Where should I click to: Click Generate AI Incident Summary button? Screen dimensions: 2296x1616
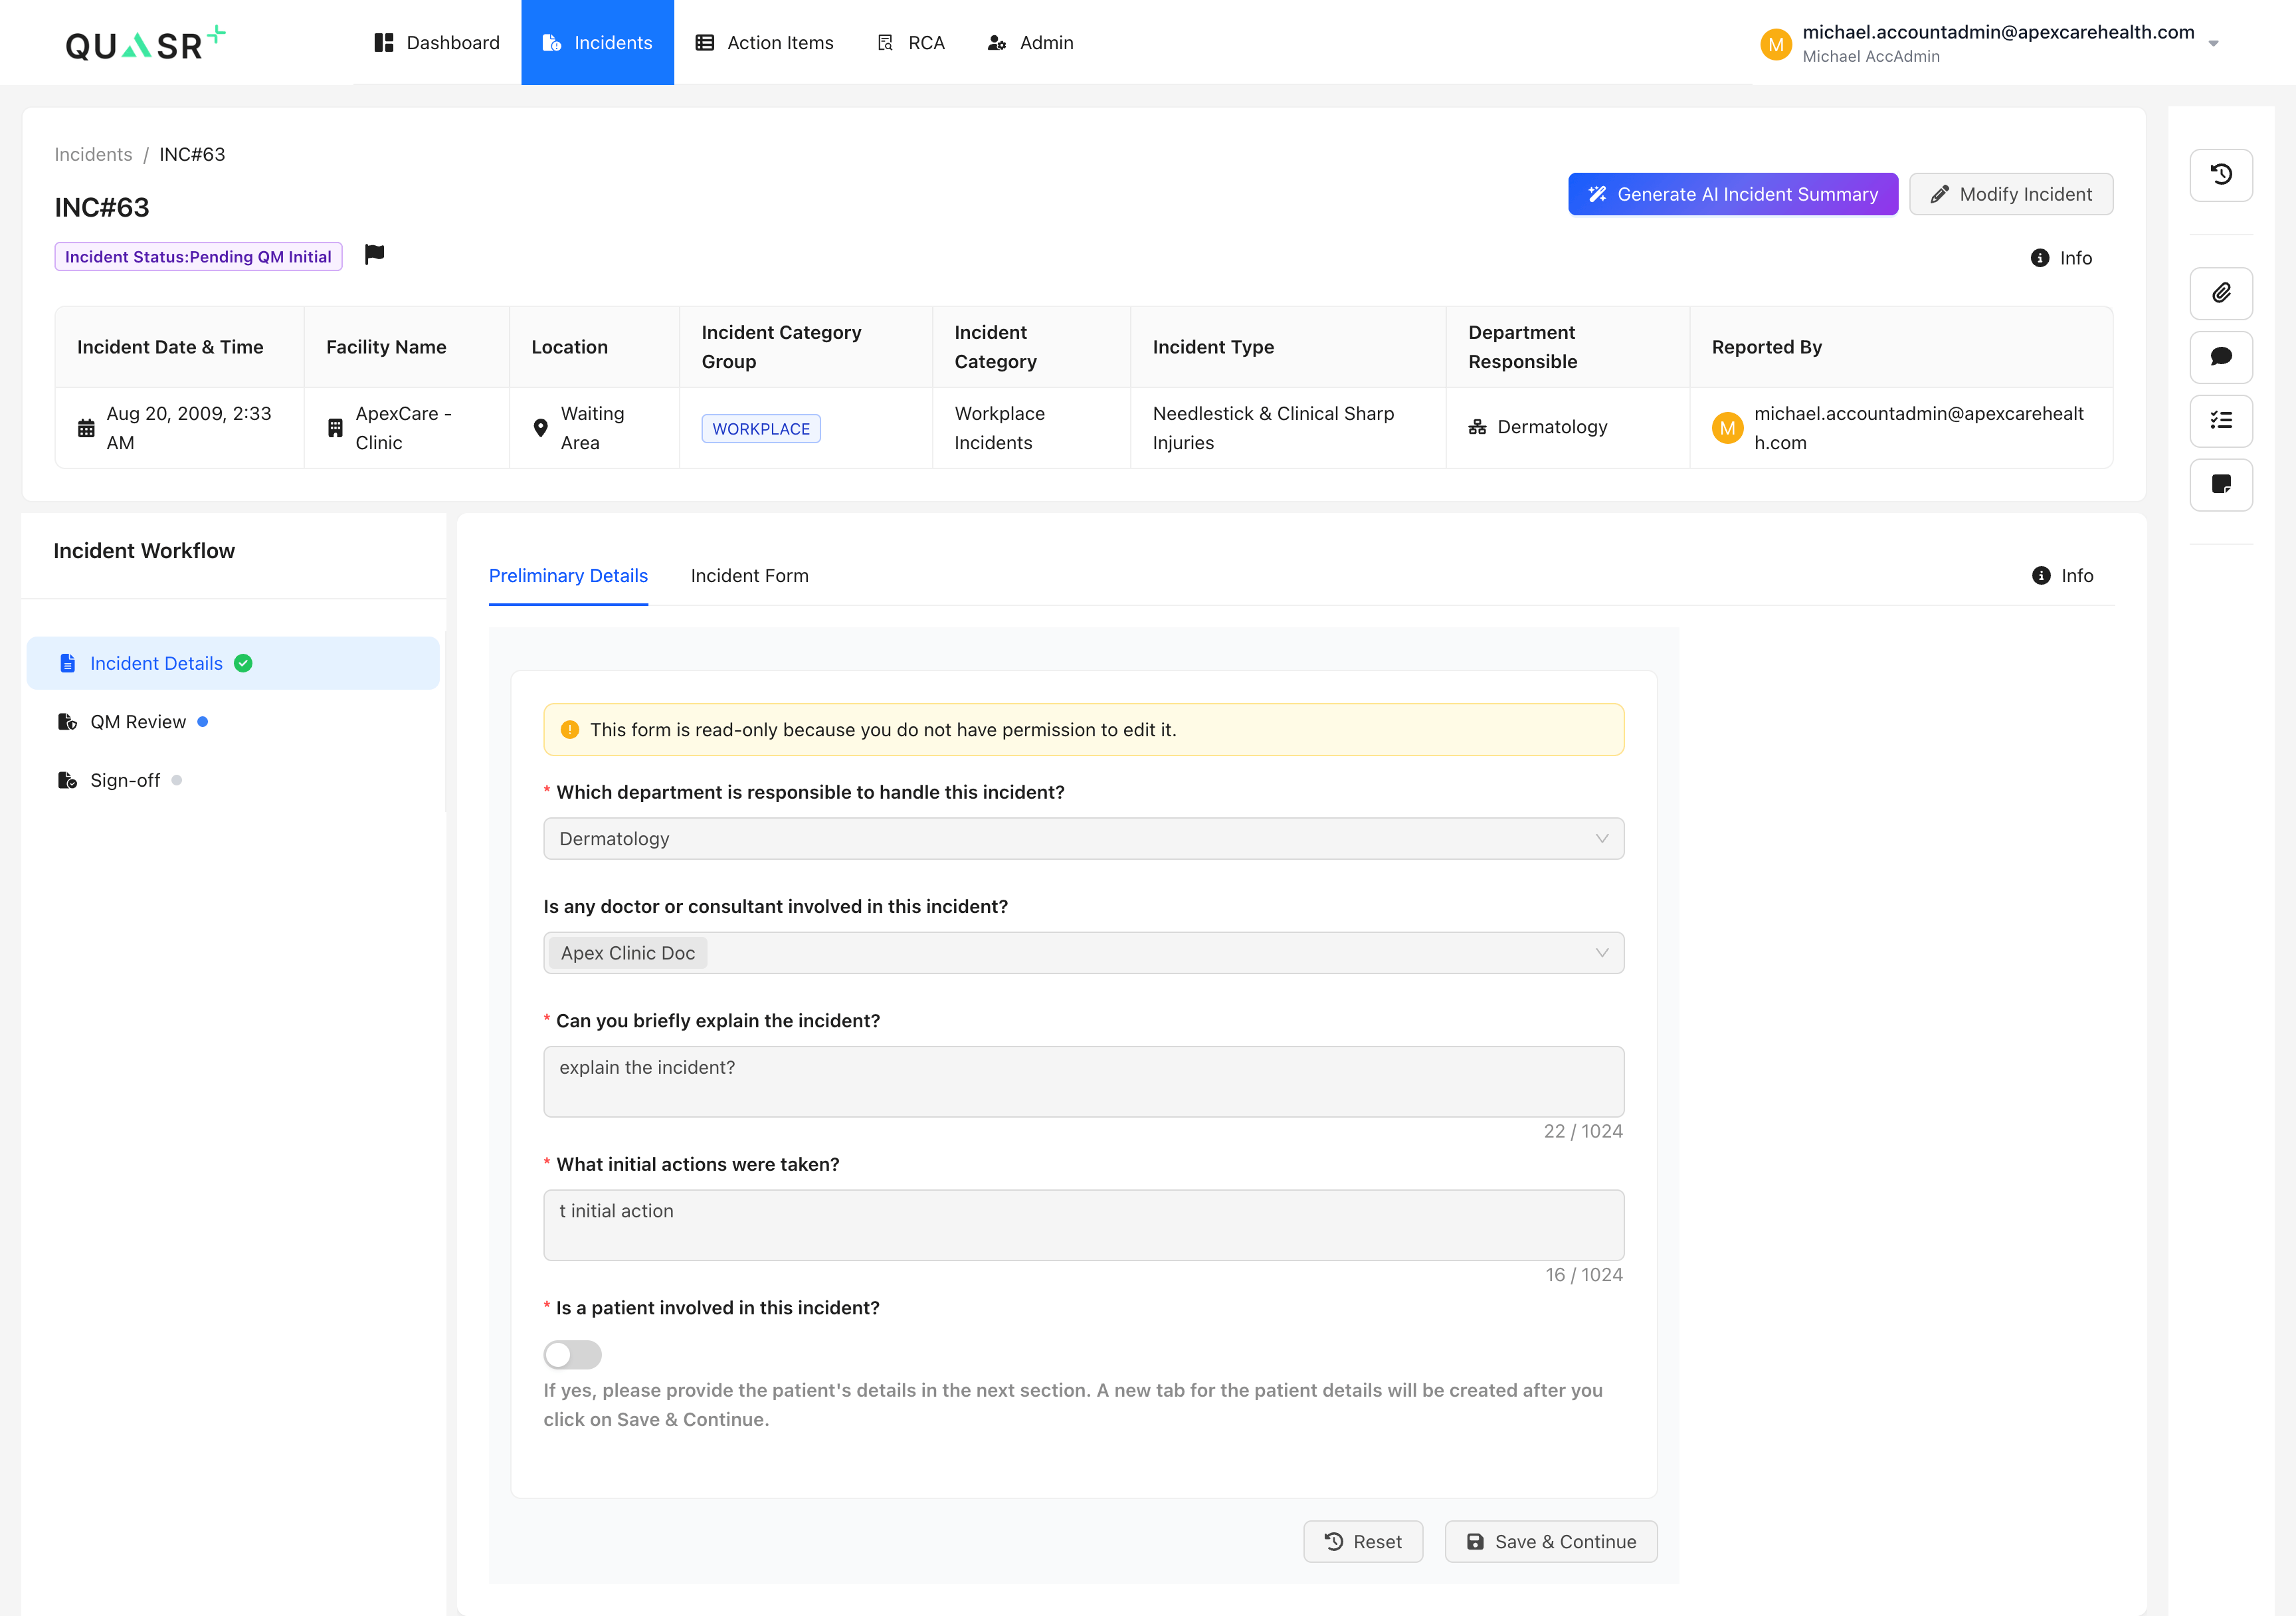pos(1732,194)
